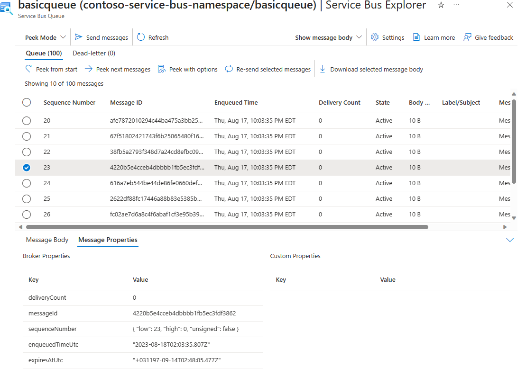The image size is (526, 376).
Task: Click the enqueuedTimeUtc value "2023-08-18T02:03:35.807Z"
Action: [171, 345]
